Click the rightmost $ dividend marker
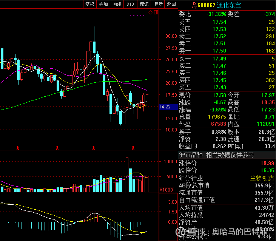The image size is (276, 241). point(133,147)
